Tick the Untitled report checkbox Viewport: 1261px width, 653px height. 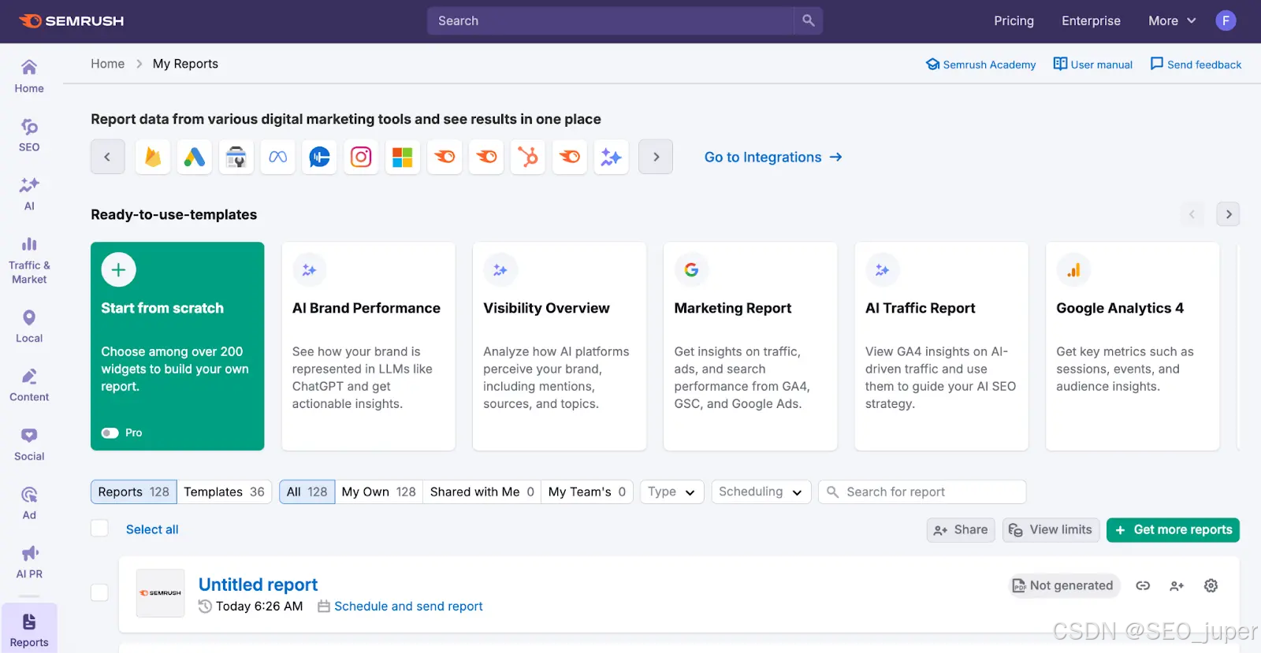[x=99, y=592]
